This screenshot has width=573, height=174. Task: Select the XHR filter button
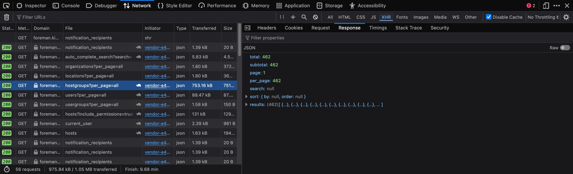point(386,17)
